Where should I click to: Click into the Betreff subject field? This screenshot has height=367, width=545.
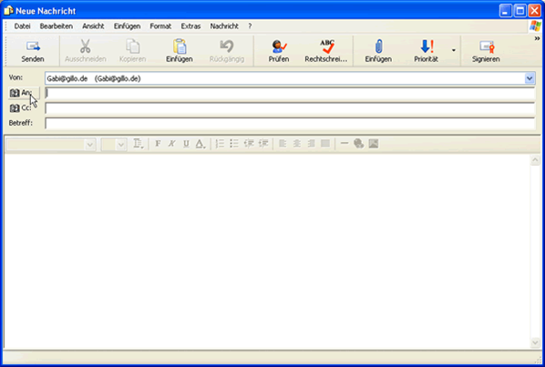point(290,123)
